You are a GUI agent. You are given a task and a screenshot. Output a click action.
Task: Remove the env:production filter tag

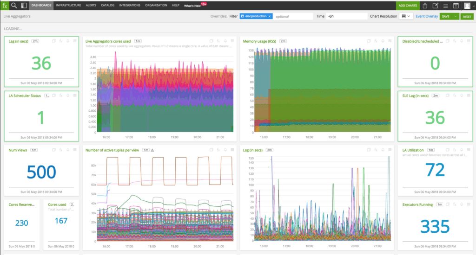[269, 16]
